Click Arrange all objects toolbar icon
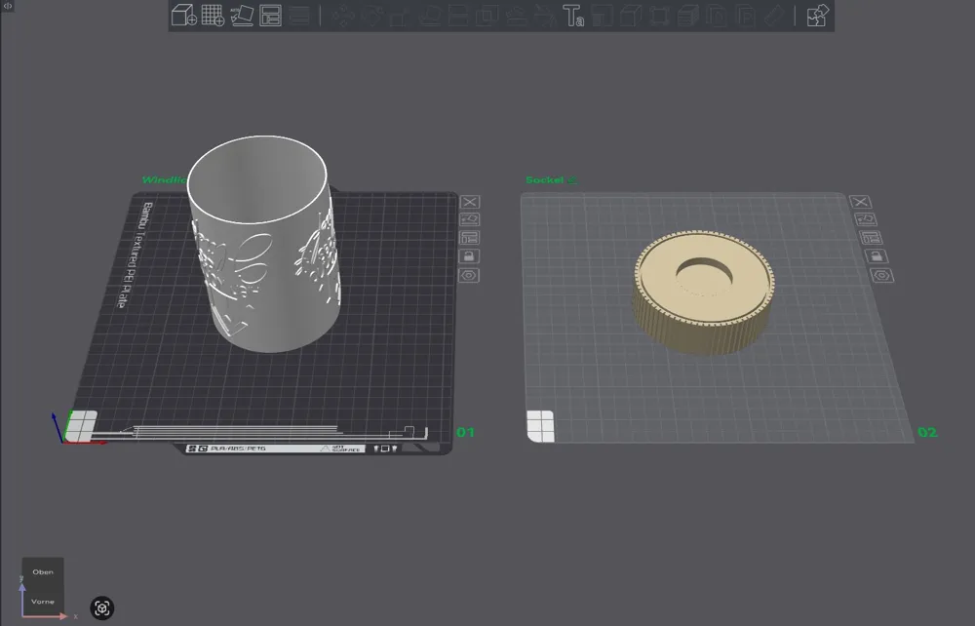 pyautogui.click(x=270, y=15)
